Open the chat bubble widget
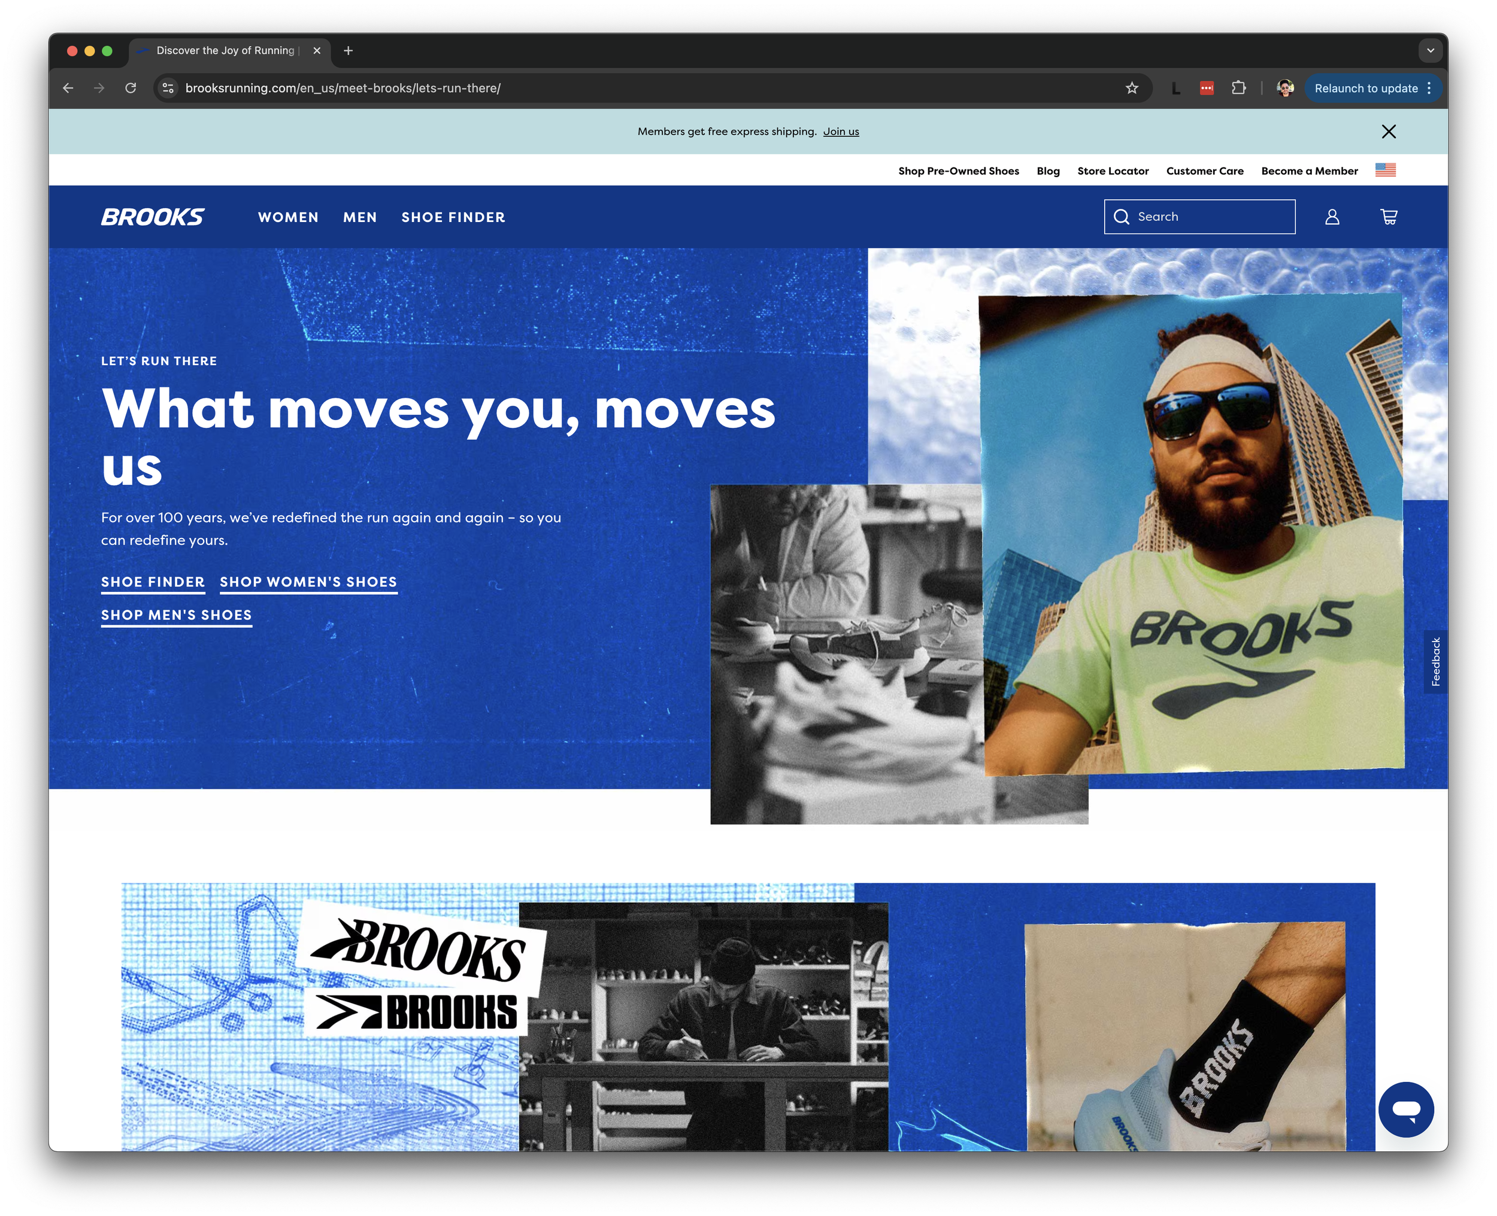The height and width of the screenshot is (1216, 1497). point(1405,1109)
